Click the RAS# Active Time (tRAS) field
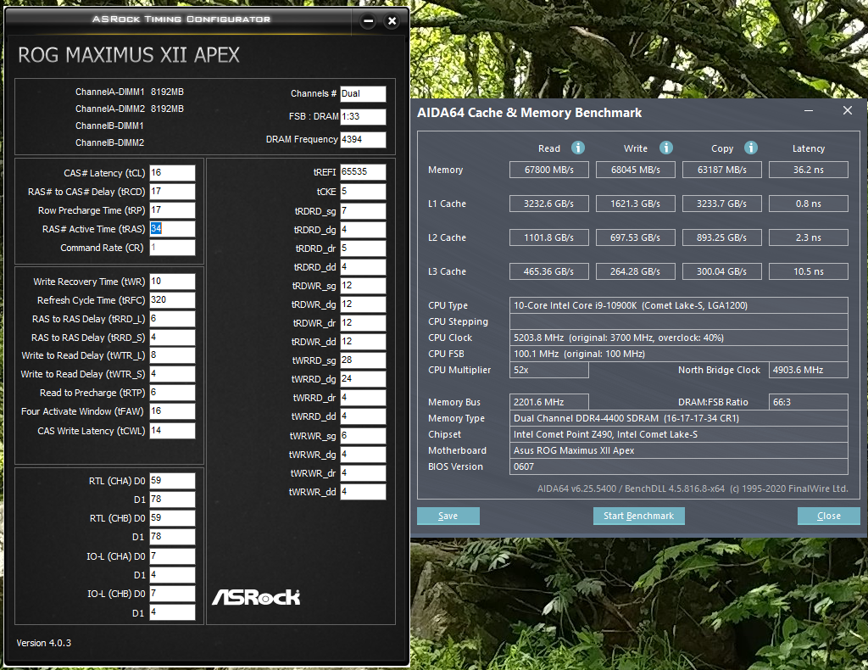This screenshot has width=868, height=670. (172, 229)
